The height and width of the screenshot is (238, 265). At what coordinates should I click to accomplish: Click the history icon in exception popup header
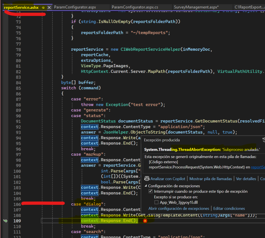pos(263,140)
